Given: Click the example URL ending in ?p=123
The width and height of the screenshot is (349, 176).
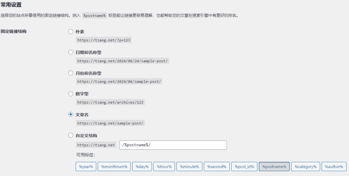Looking at the screenshot, I should 104,40.
